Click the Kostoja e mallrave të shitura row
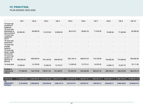 click(71, 71)
